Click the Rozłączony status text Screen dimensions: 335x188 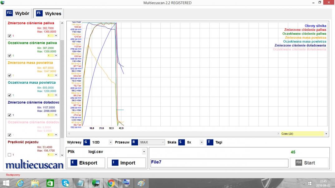click(x=13, y=175)
